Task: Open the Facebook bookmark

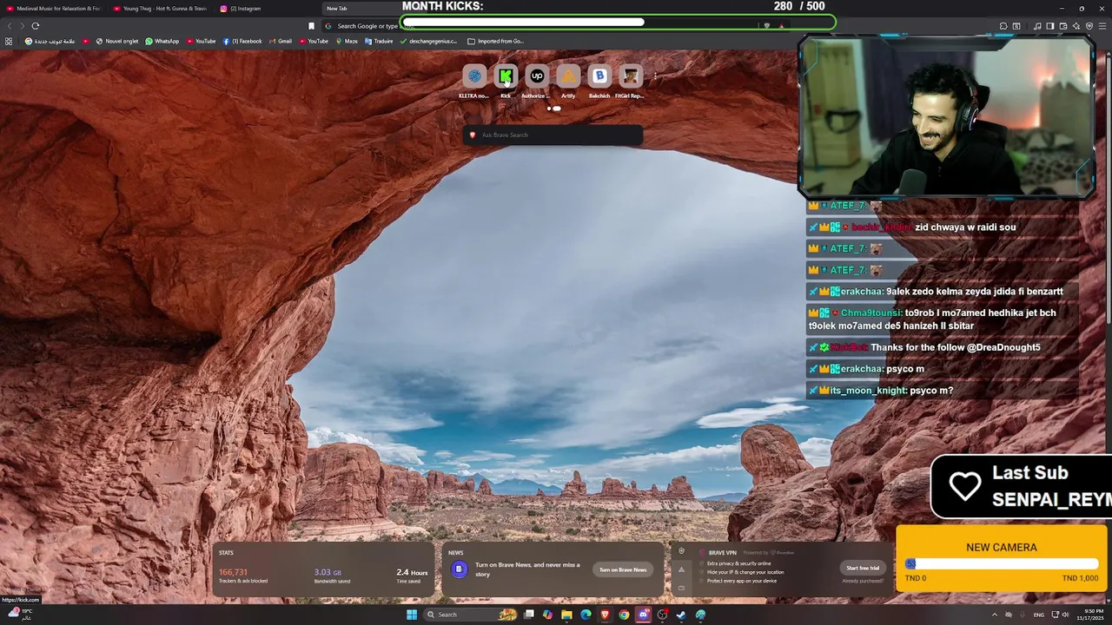Action: 242,41
